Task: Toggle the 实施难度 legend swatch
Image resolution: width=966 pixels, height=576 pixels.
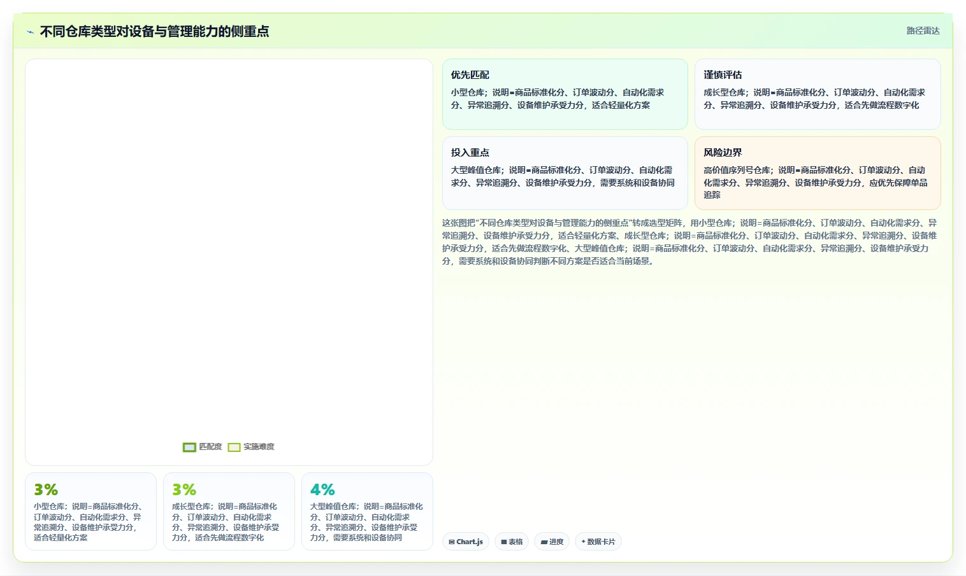Action: pyautogui.click(x=234, y=447)
